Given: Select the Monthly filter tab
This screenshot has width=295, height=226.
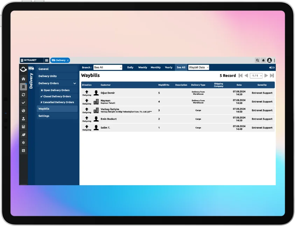Looking at the screenshot, I should (155, 67).
